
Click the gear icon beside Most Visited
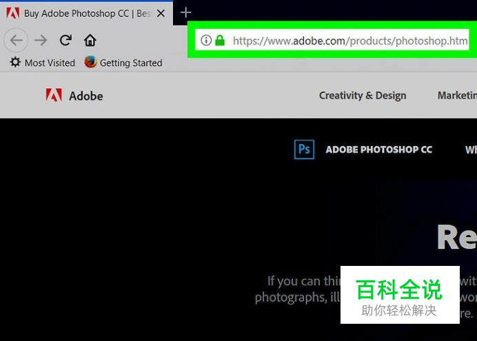pyautogui.click(x=15, y=62)
